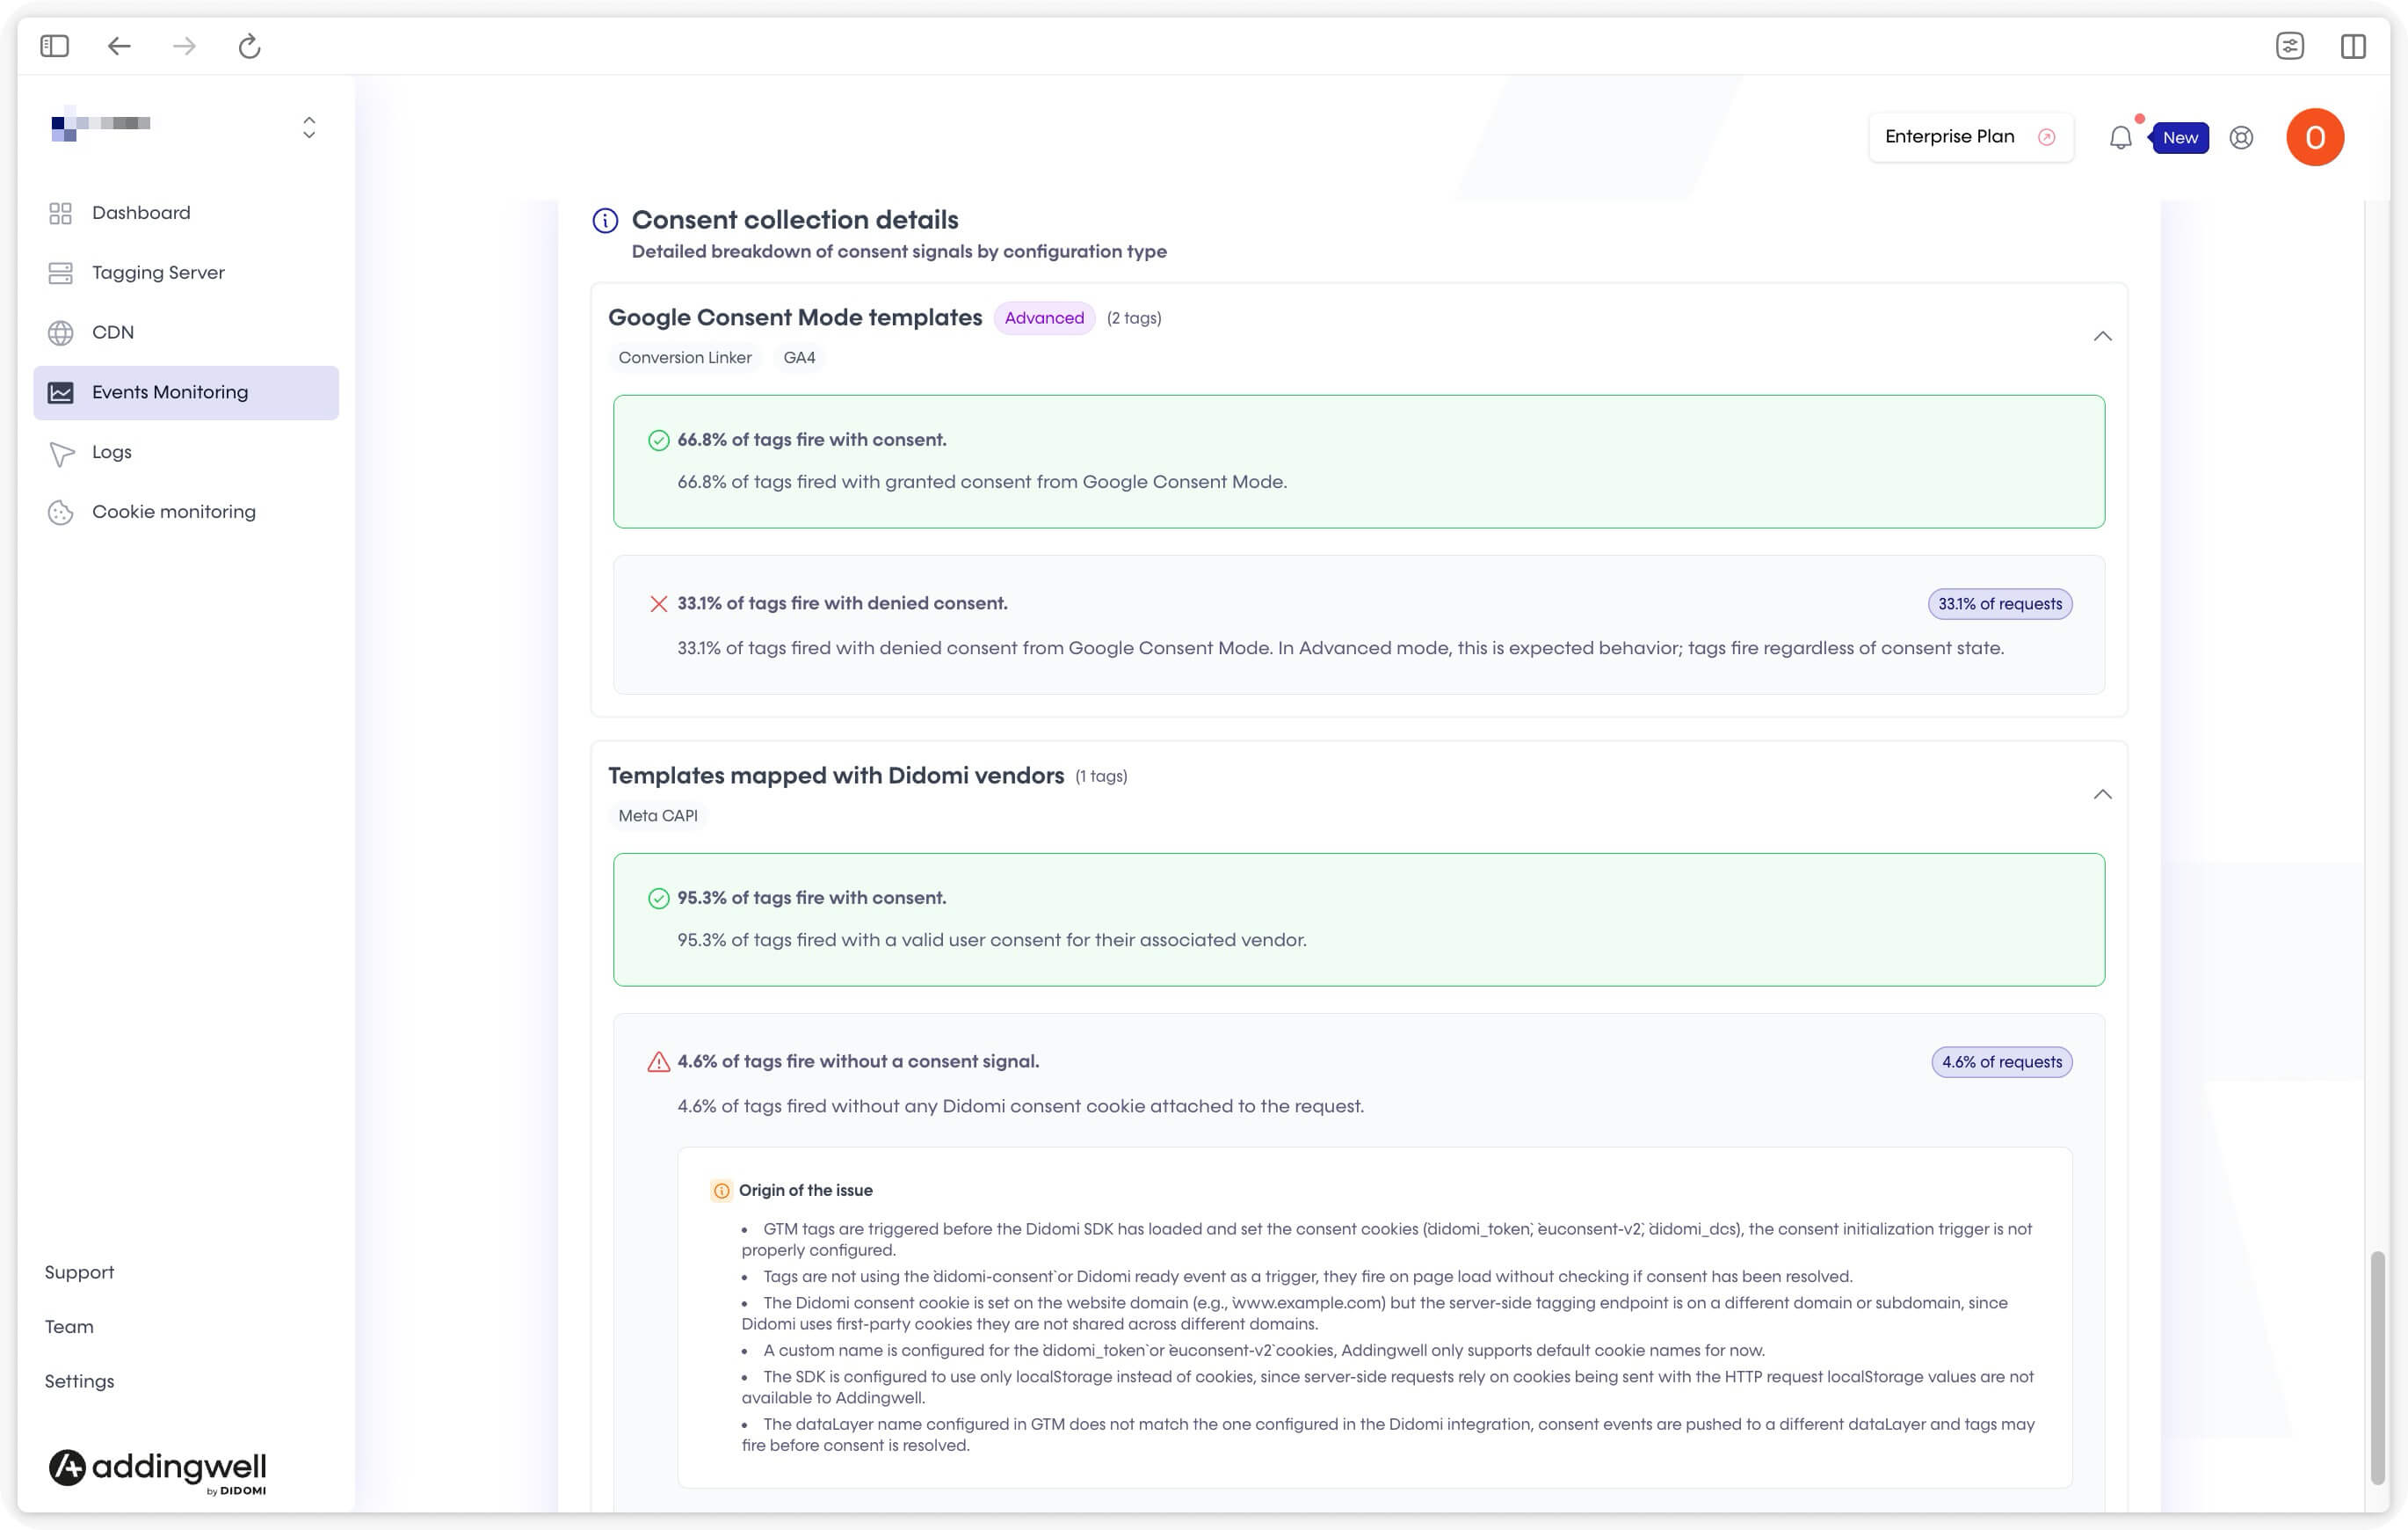Click the GA4 tag chip
Screen dimensions: 2408x1530
tap(799, 357)
